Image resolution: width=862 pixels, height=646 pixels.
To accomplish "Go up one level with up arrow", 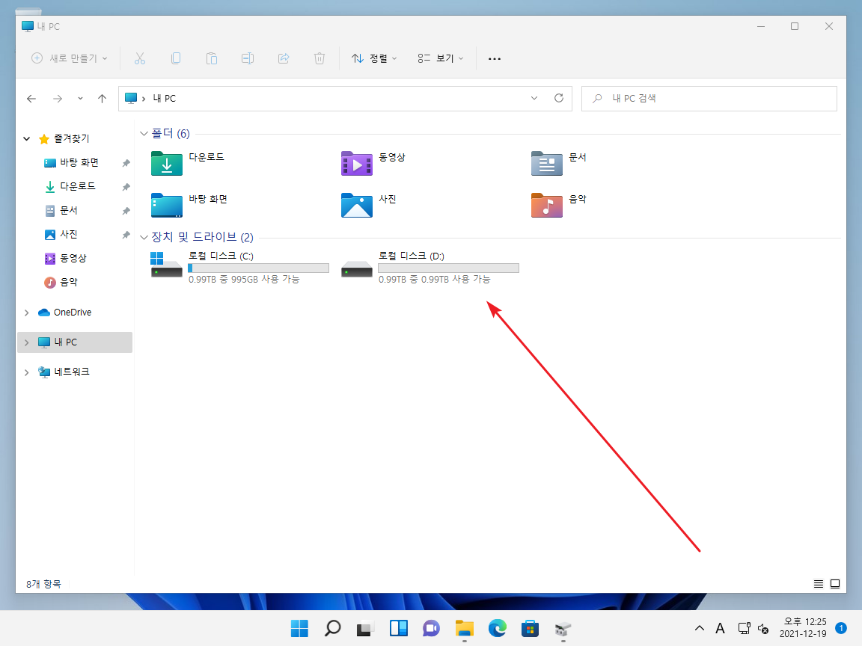I will tap(103, 99).
